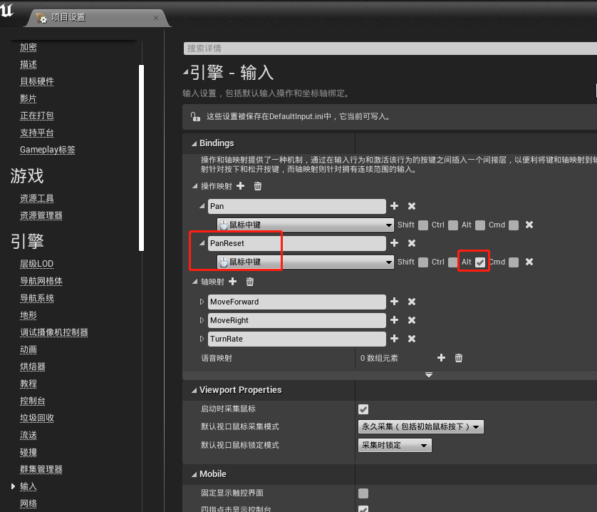Image resolution: width=597 pixels, height=512 pixels.
Task: Click the lock icon beside DefaultInput.ini notice
Action: 195,116
